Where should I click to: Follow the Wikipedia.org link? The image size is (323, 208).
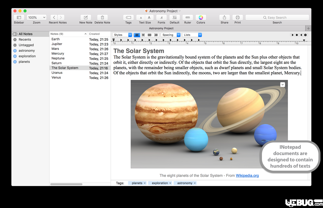tap(247, 175)
